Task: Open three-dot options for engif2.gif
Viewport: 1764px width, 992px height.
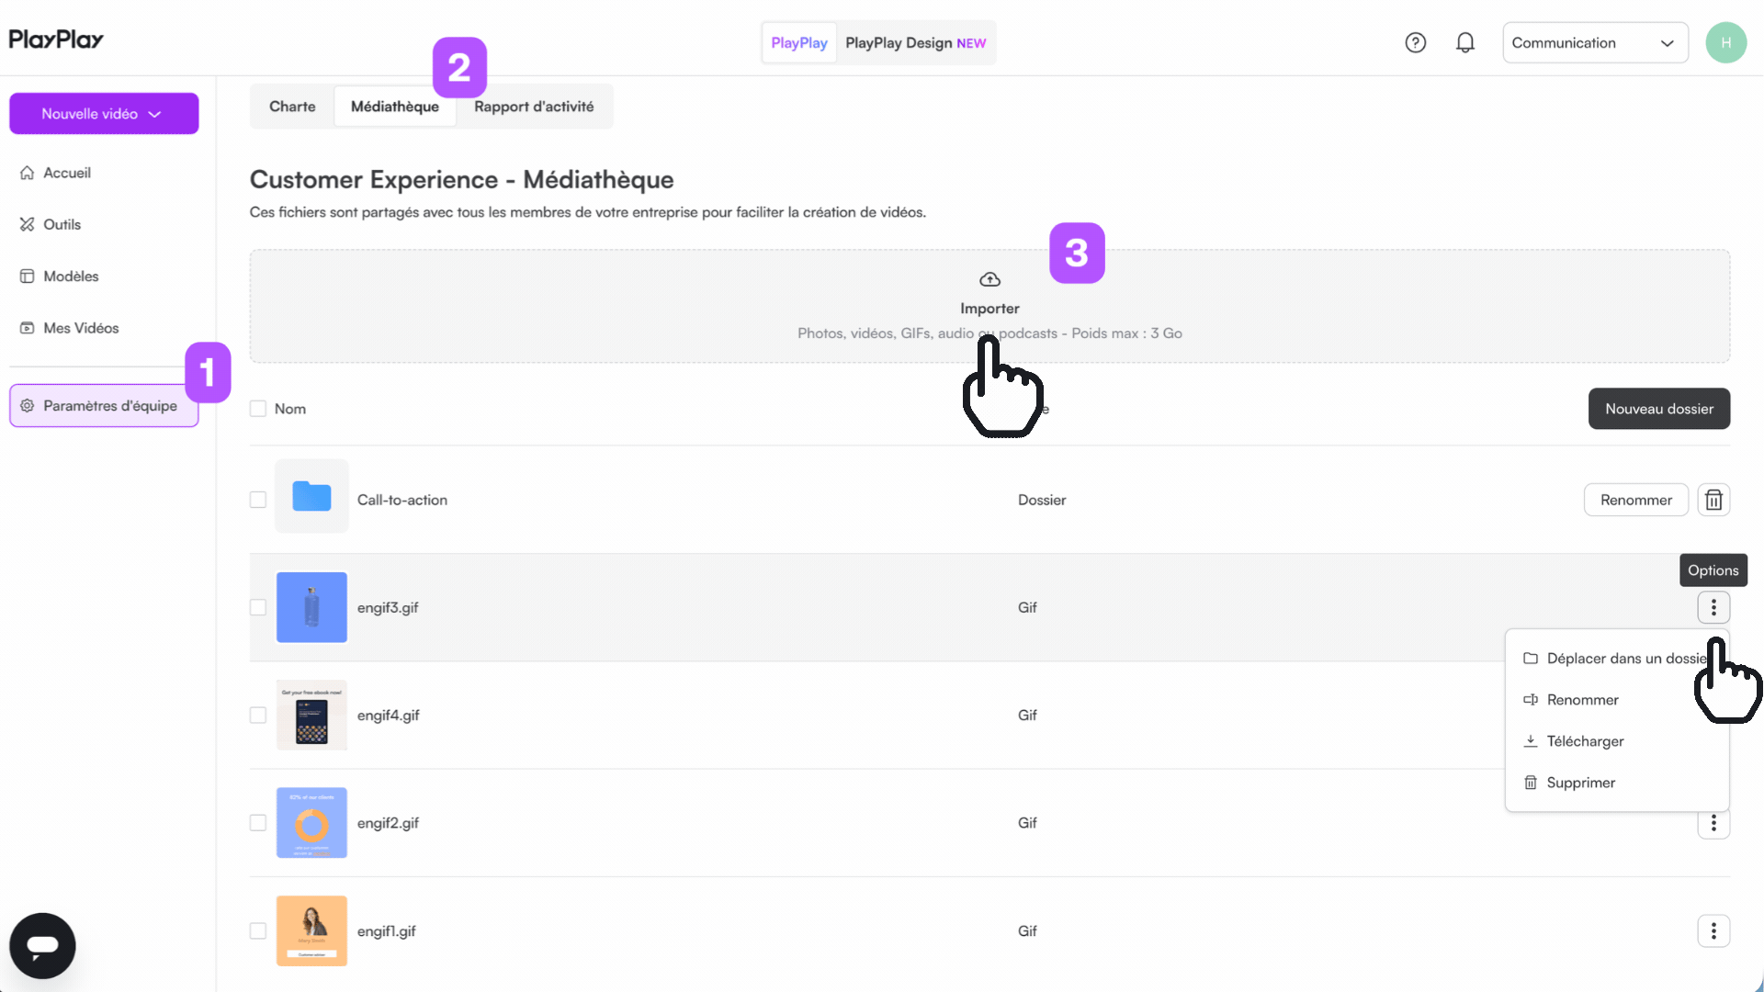Action: click(1713, 824)
